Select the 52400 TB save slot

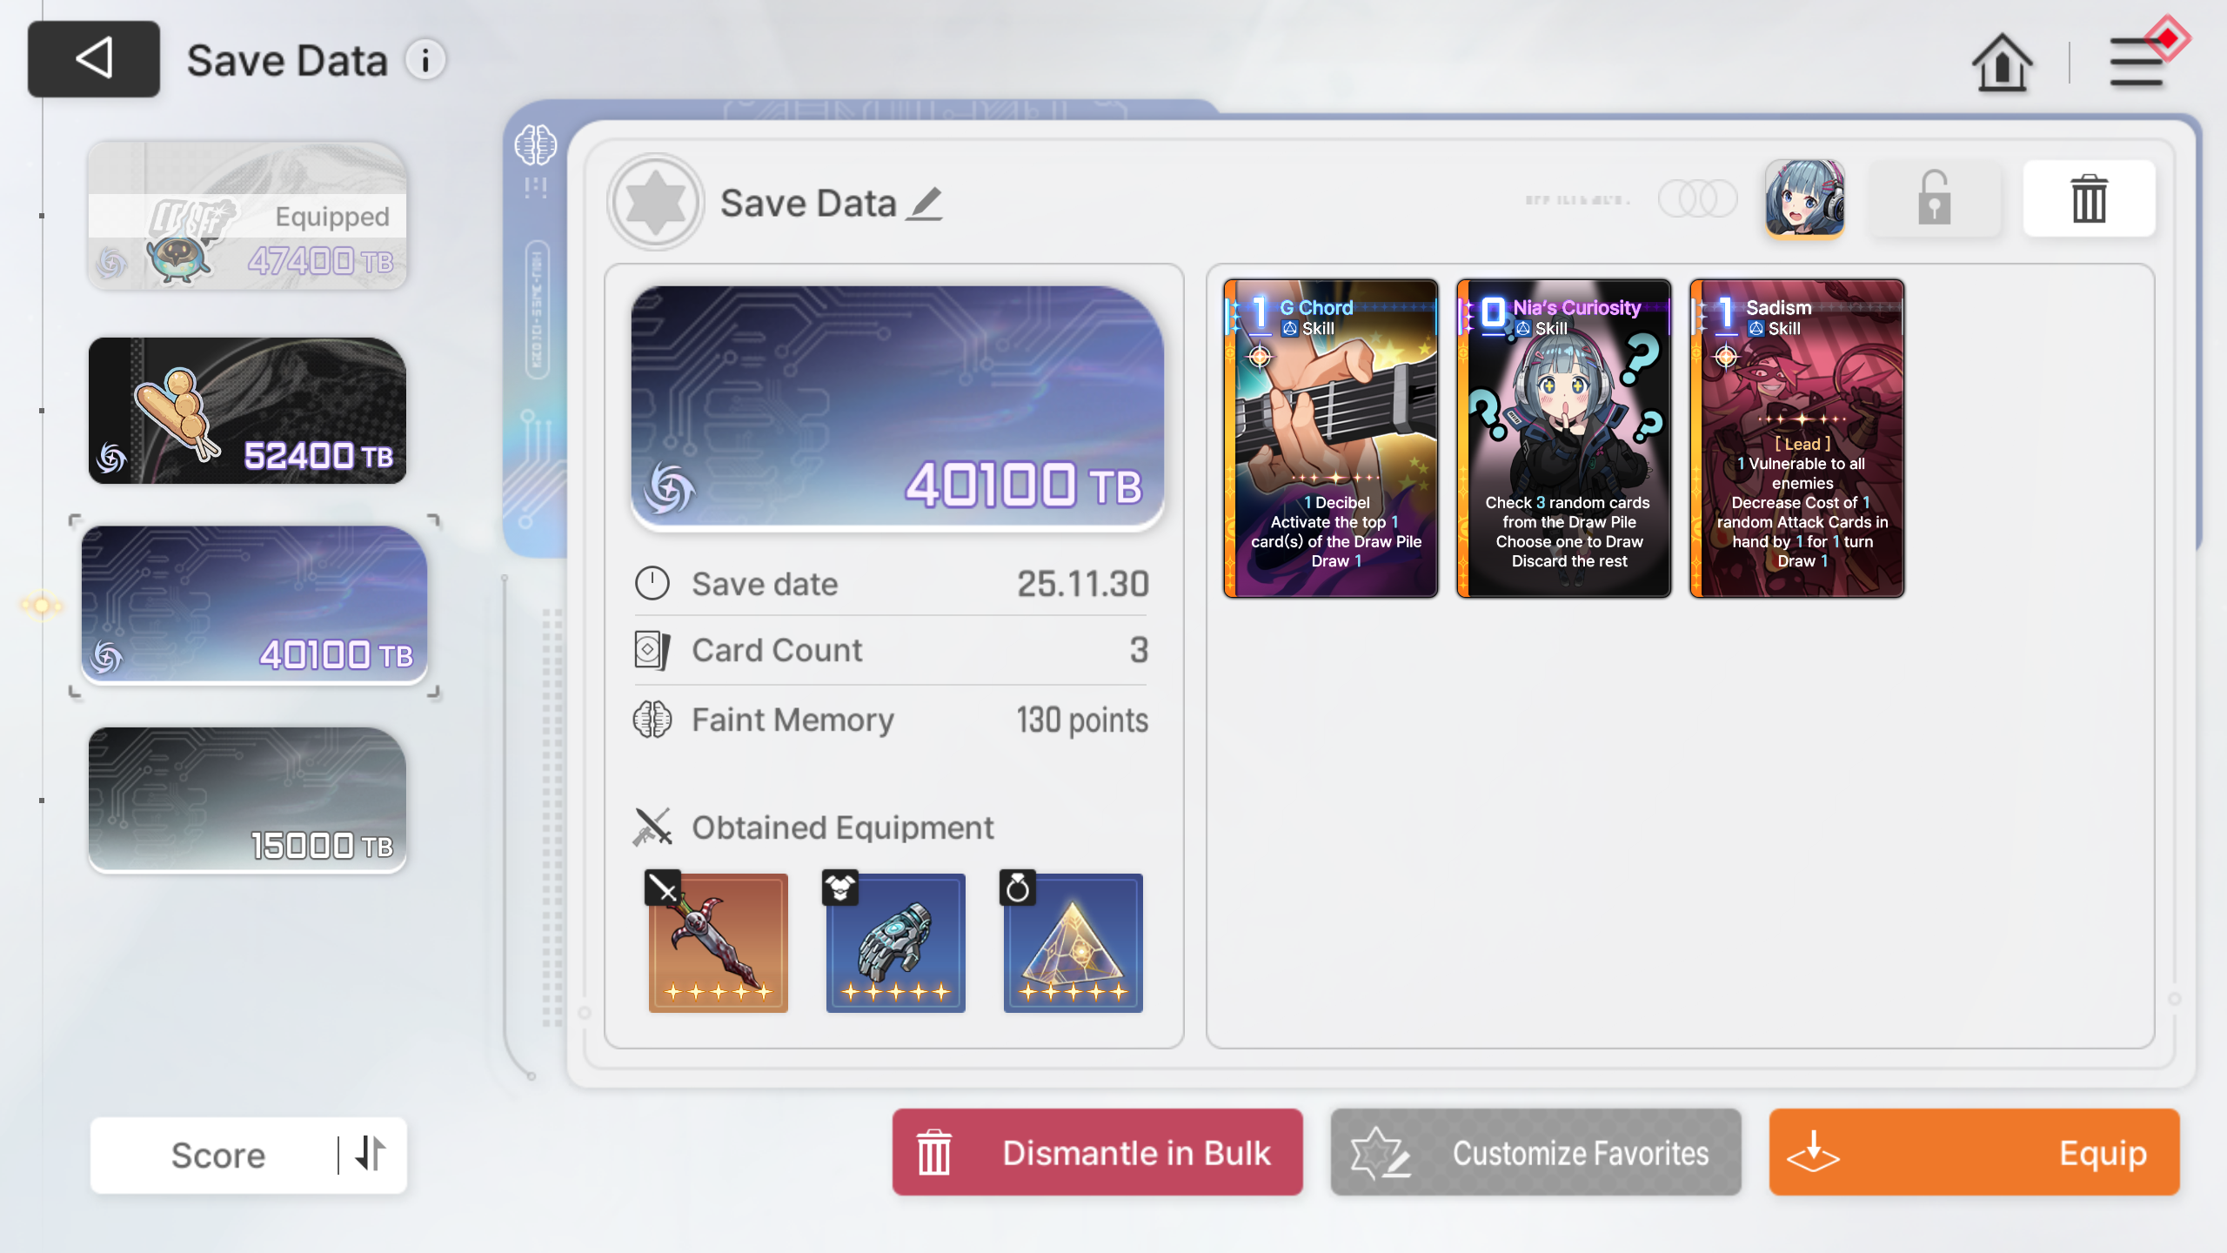[x=247, y=411]
